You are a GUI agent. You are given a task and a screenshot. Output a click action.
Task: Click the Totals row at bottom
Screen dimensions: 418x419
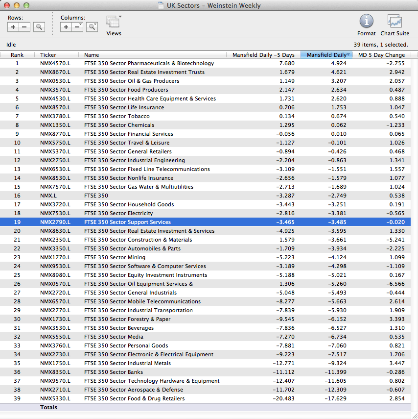pos(49,407)
